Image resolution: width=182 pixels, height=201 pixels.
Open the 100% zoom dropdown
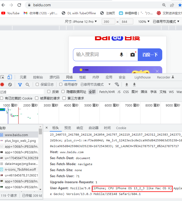(144, 22)
